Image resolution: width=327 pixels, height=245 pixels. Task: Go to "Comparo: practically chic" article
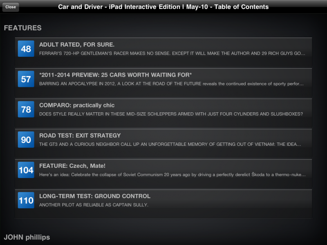point(77,105)
